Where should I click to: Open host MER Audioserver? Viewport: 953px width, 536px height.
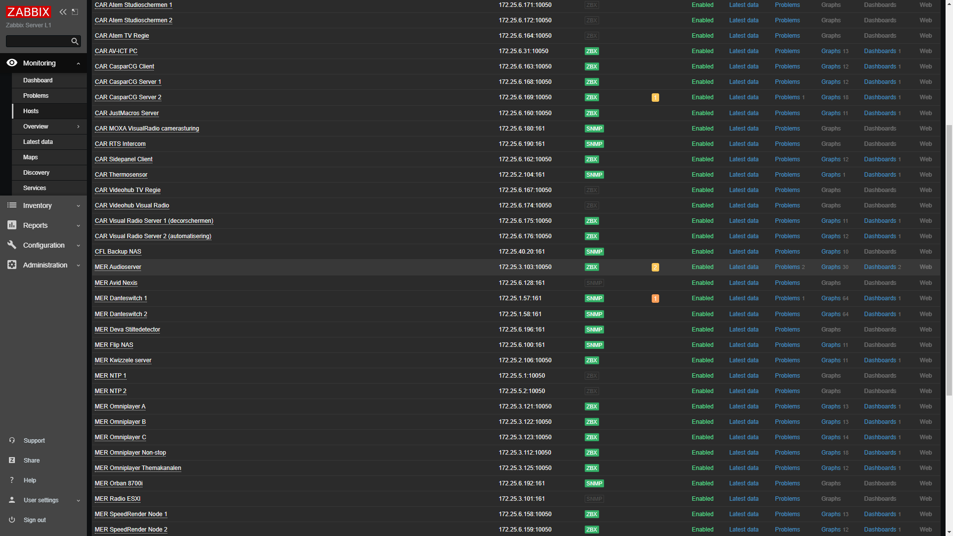point(118,267)
